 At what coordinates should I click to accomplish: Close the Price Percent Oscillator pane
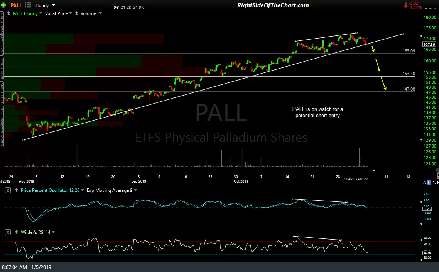tap(8, 190)
